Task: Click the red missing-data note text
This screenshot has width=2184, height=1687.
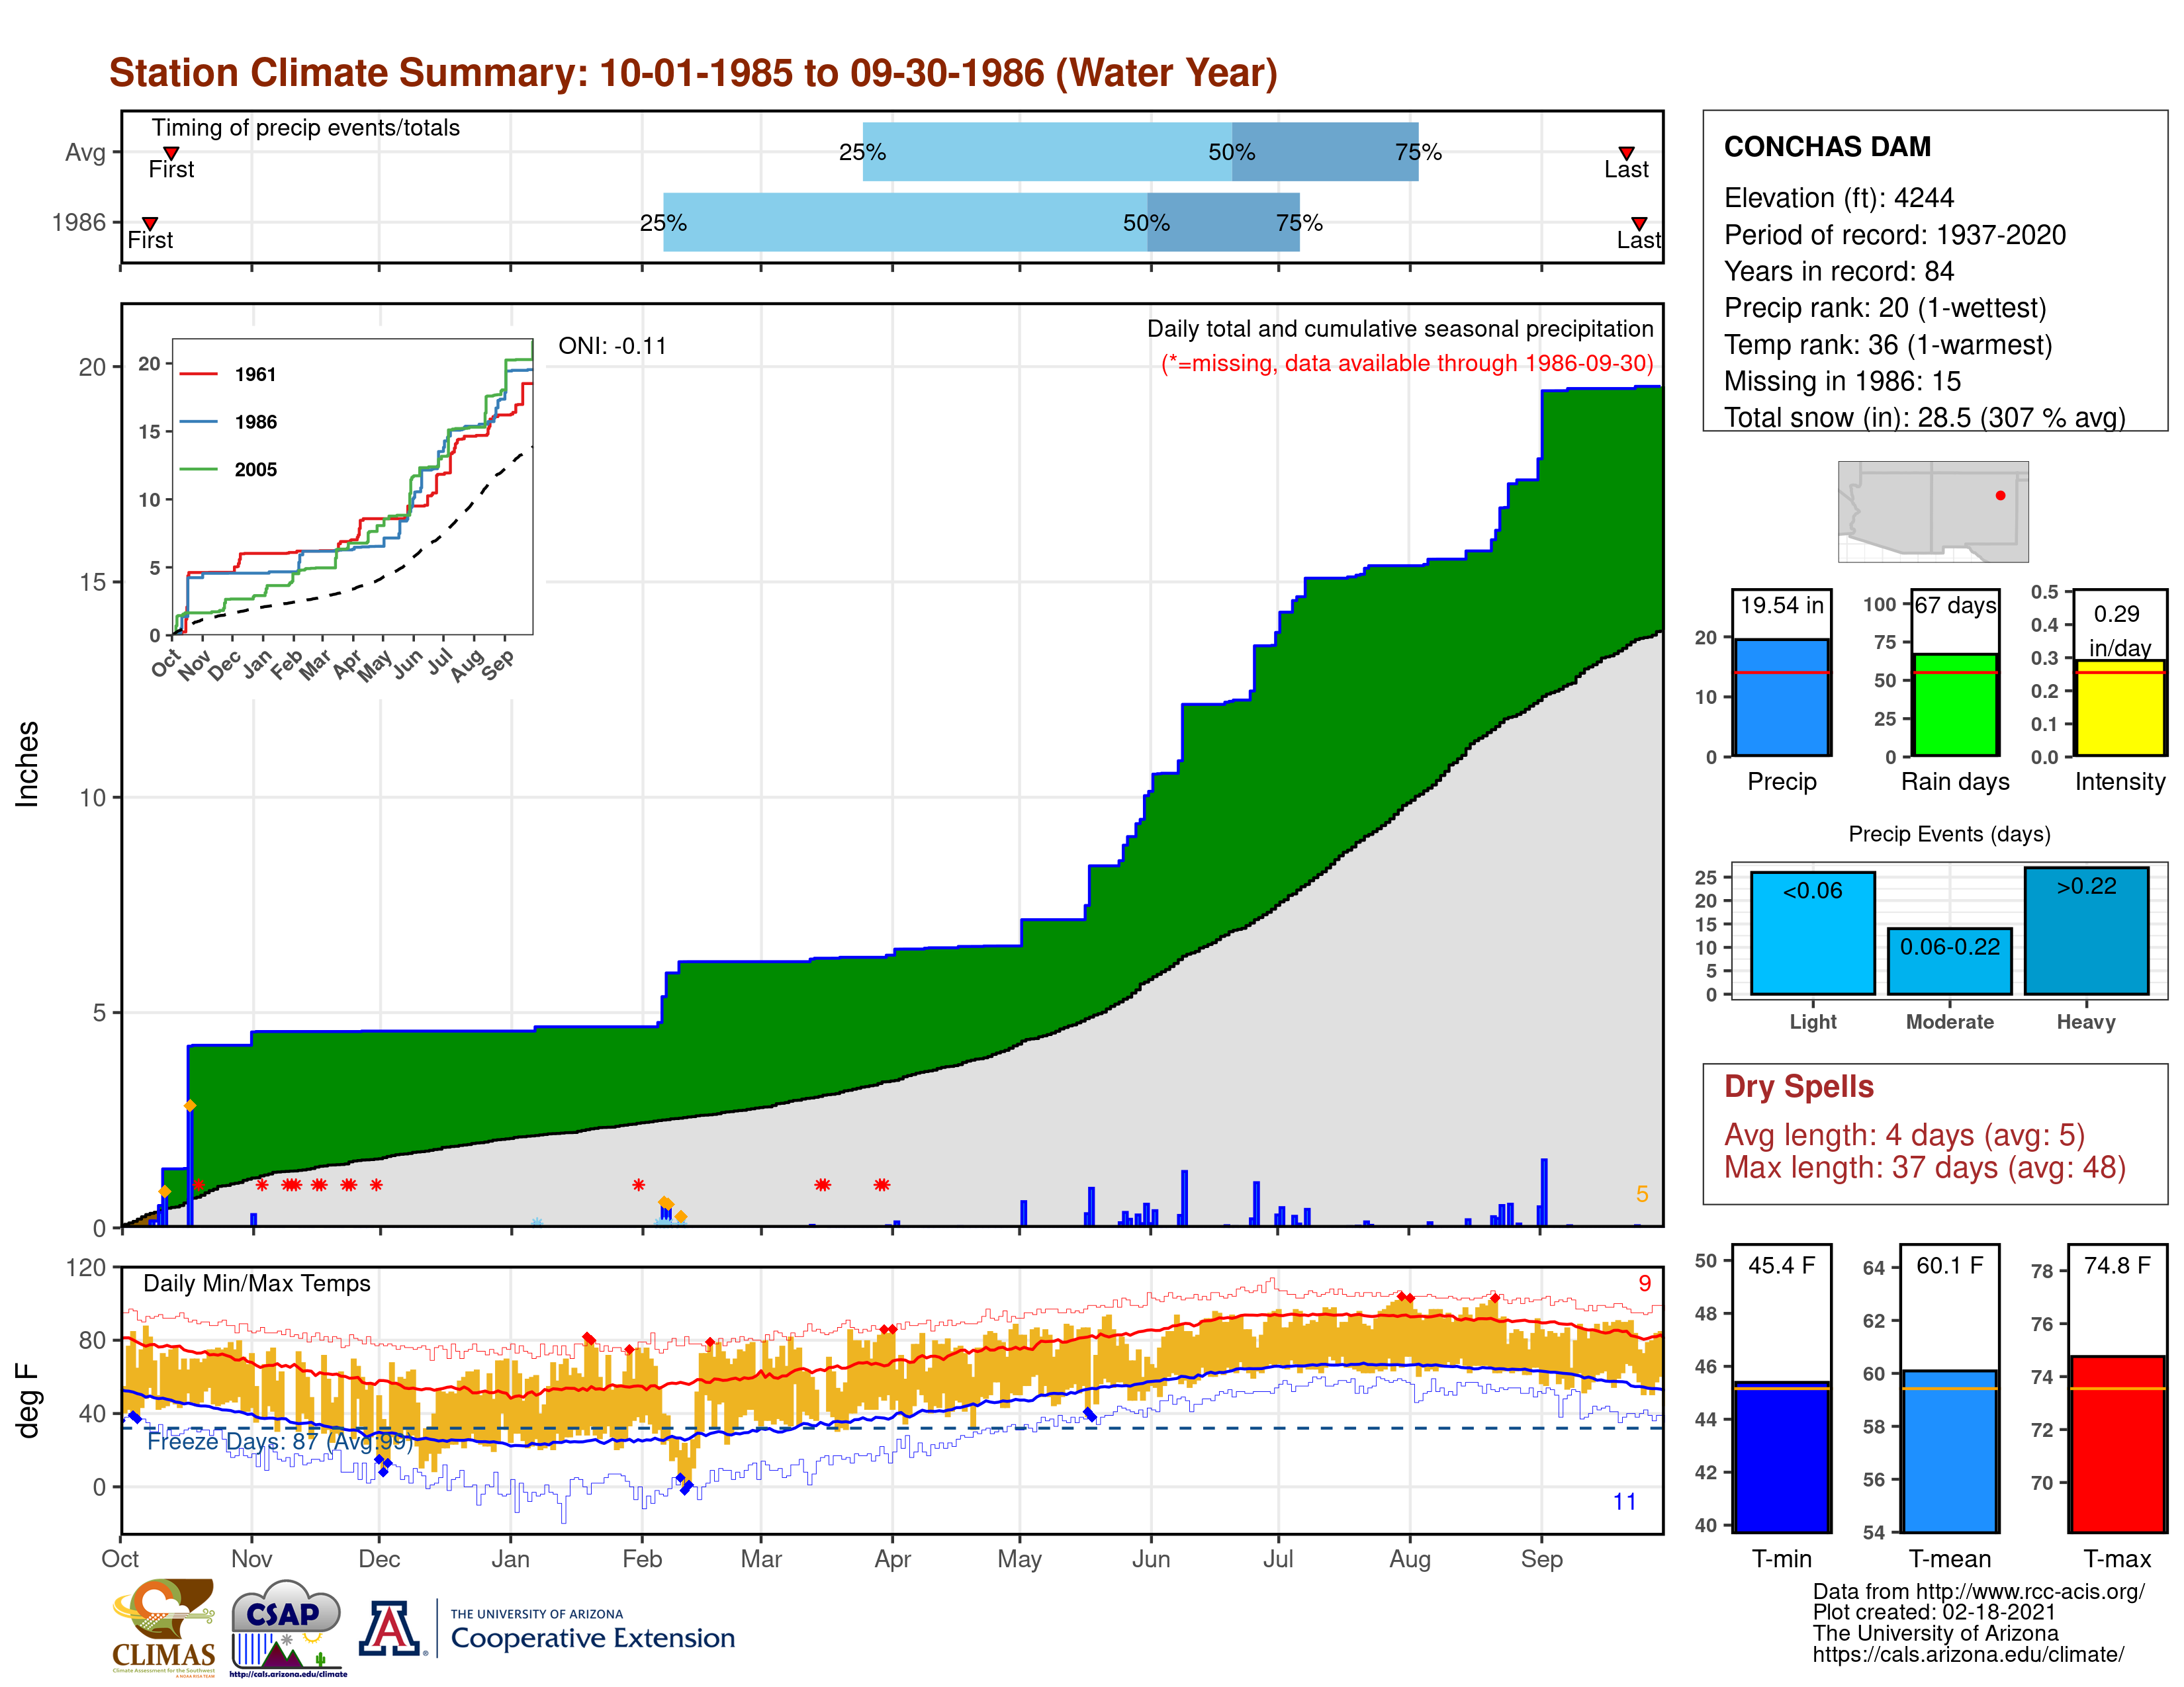Action: [x=1407, y=363]
